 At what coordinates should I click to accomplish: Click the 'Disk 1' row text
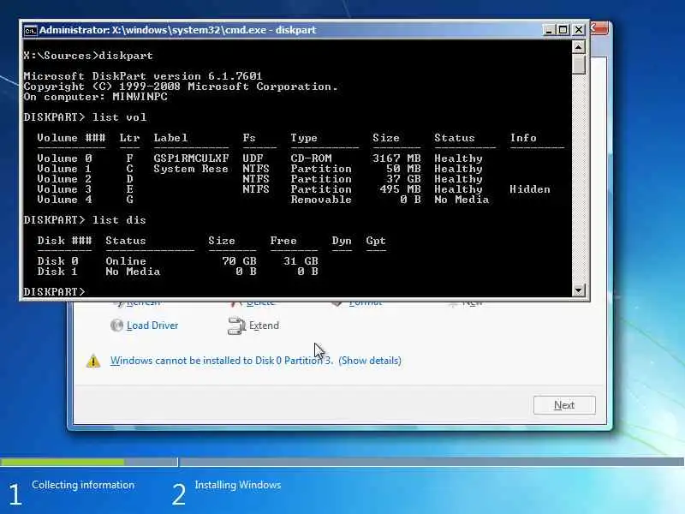point(57,272)
